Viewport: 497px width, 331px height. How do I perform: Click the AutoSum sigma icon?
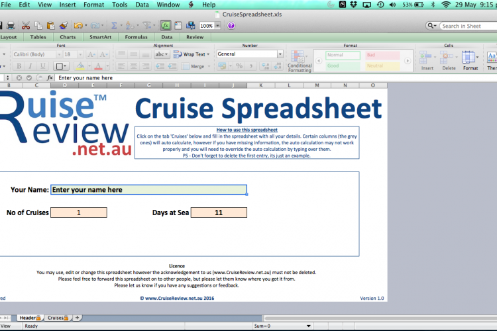click(113, 26)
